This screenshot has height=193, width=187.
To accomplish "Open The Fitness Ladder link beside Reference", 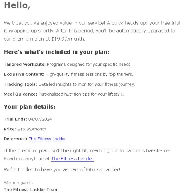I will pyautogui.click(x=47, y=139).
